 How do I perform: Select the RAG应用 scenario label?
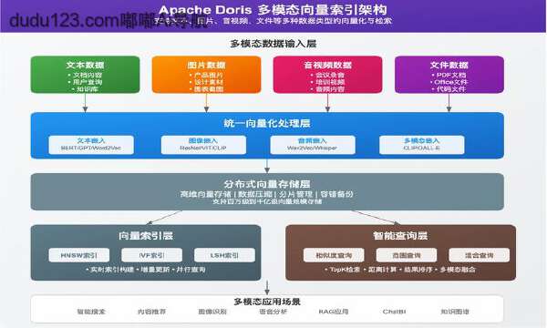(x=334, y=312)
